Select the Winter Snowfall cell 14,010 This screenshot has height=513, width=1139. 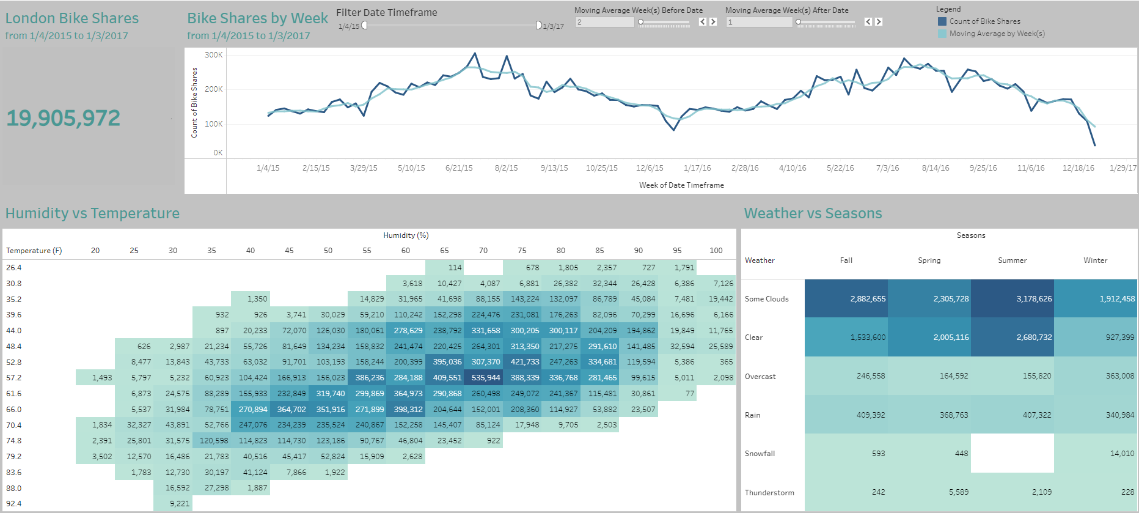[x=1096, y=453]
